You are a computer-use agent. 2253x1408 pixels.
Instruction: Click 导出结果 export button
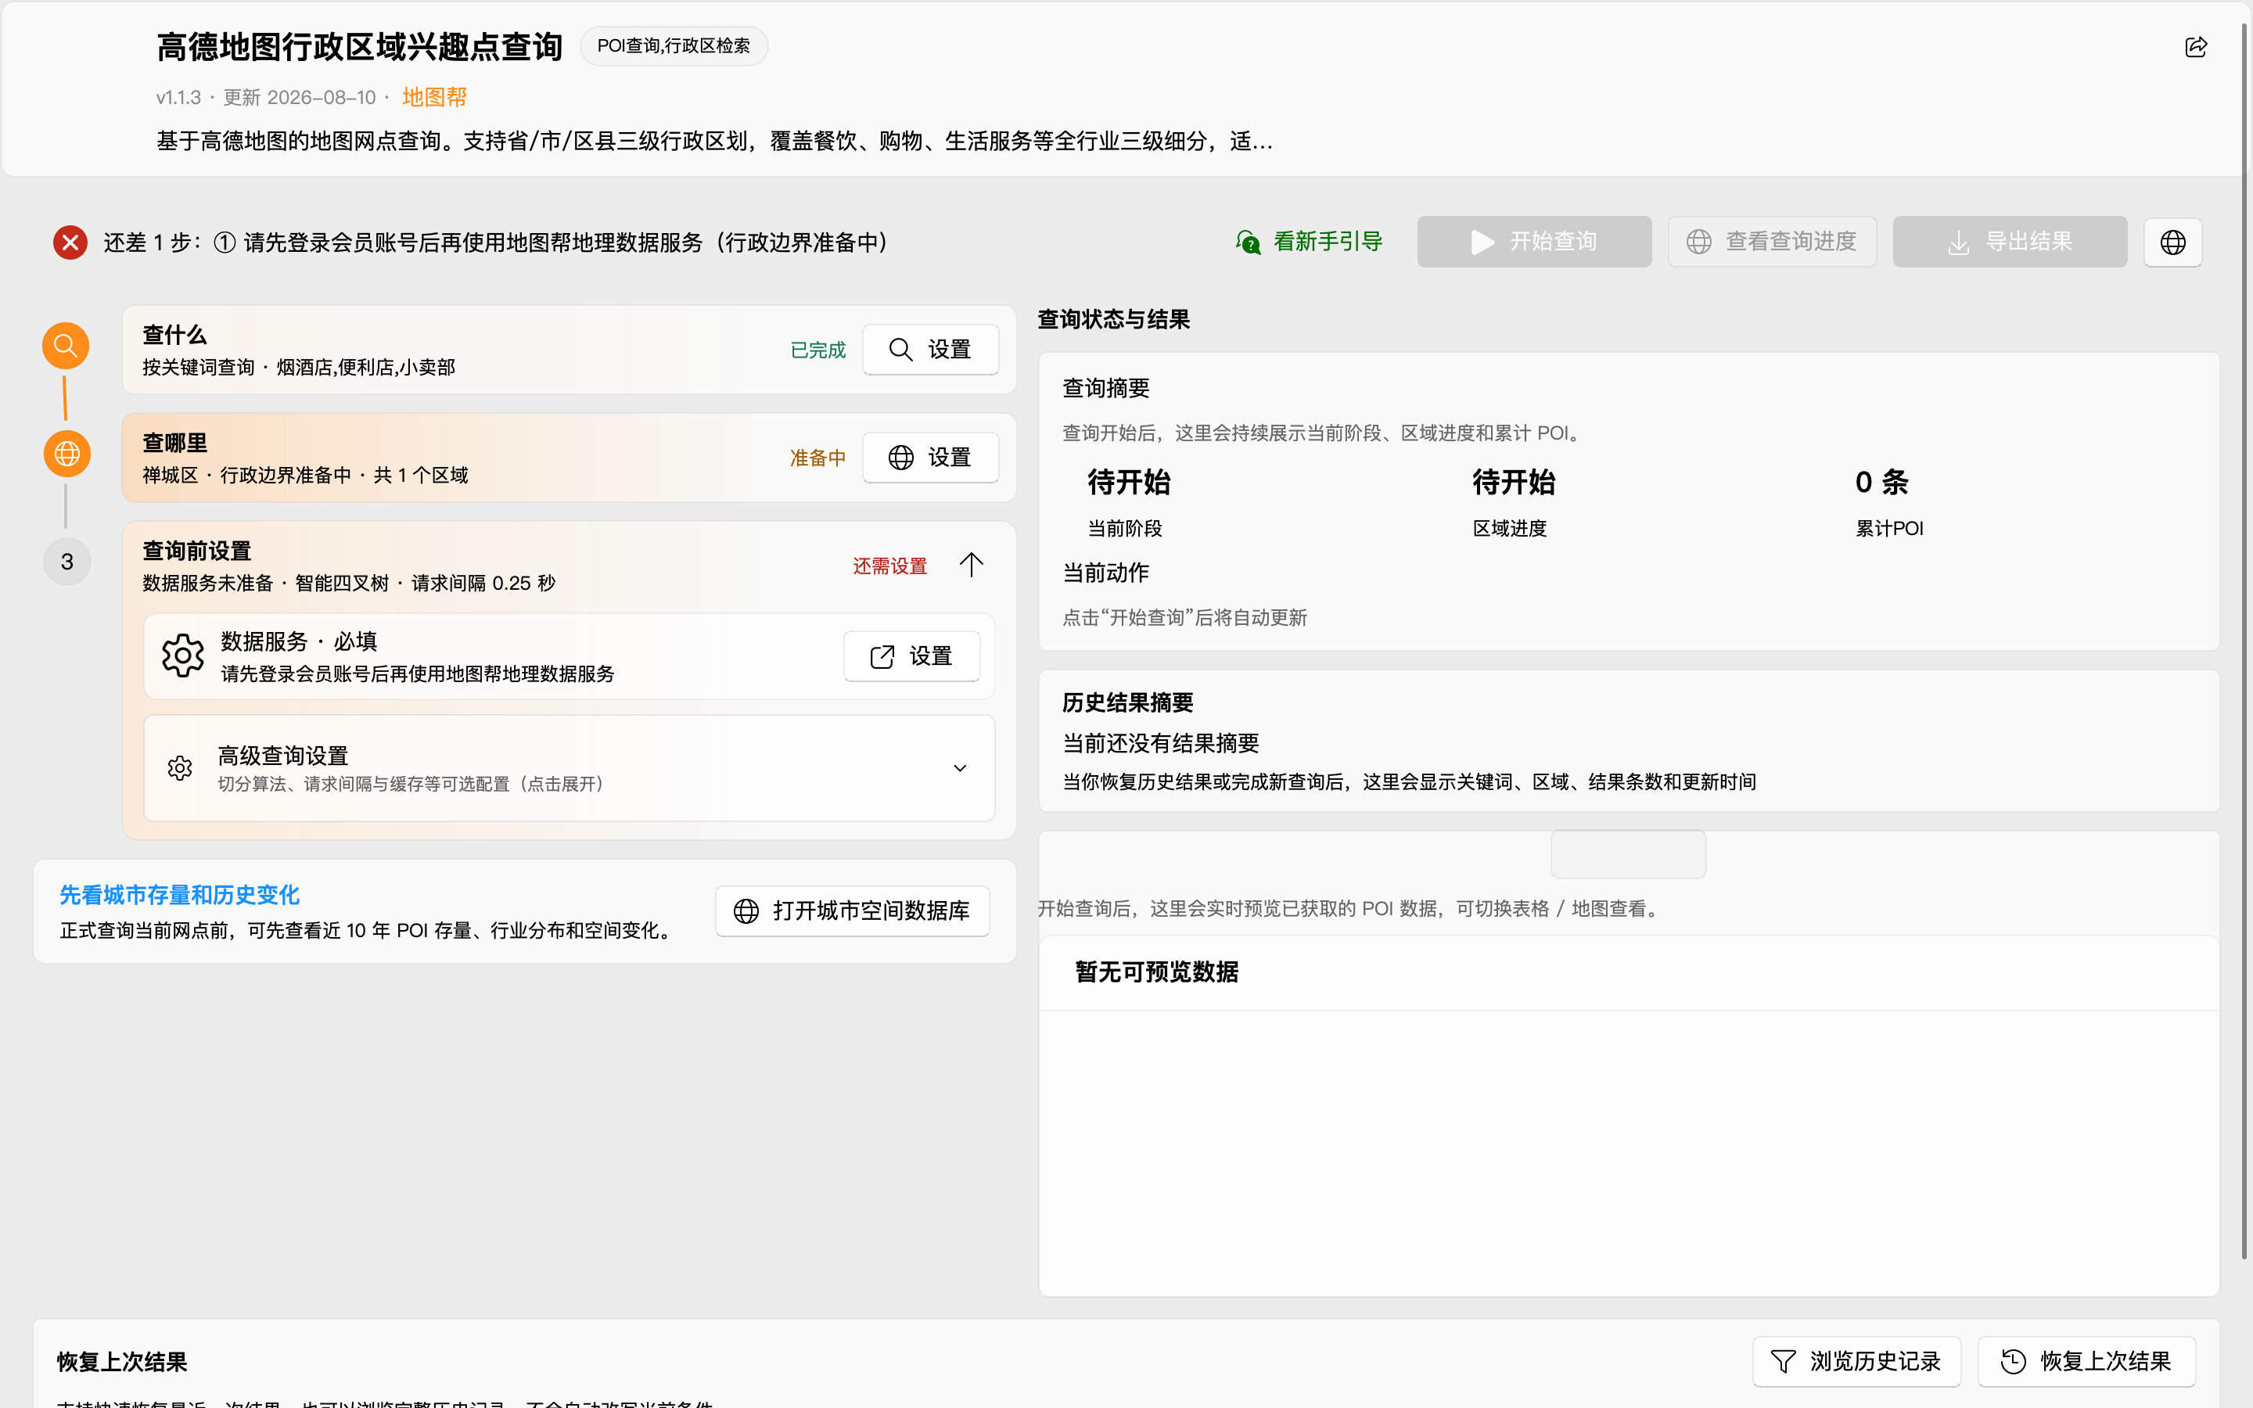point(2009,242)
